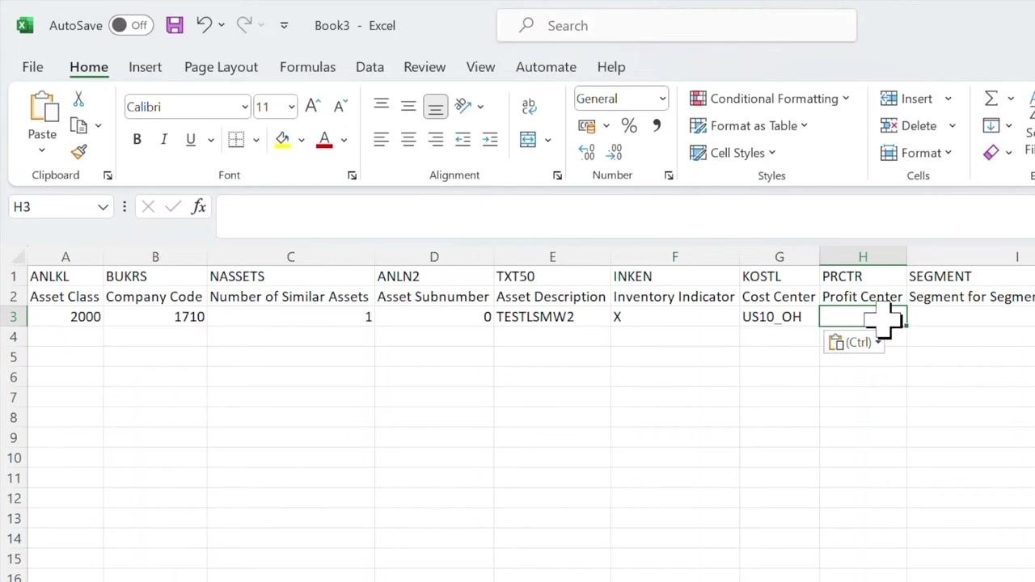Select Top Align icon
Viewport: 1035px width, 582px height.
point(382,105)
